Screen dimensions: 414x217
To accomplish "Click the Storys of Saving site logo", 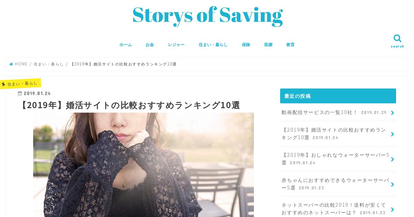I will pyautogui.click(x=208, y=15).
